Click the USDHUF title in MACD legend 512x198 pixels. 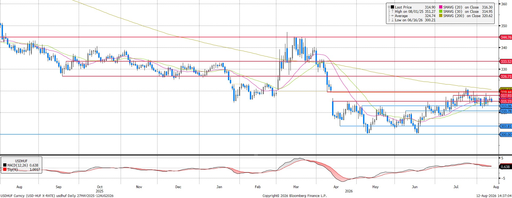point(21,161)
